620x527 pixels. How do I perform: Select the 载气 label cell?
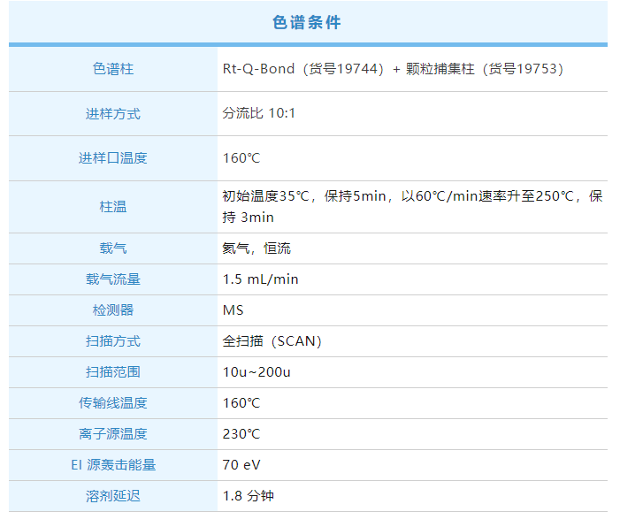click(x=113, y=248)
